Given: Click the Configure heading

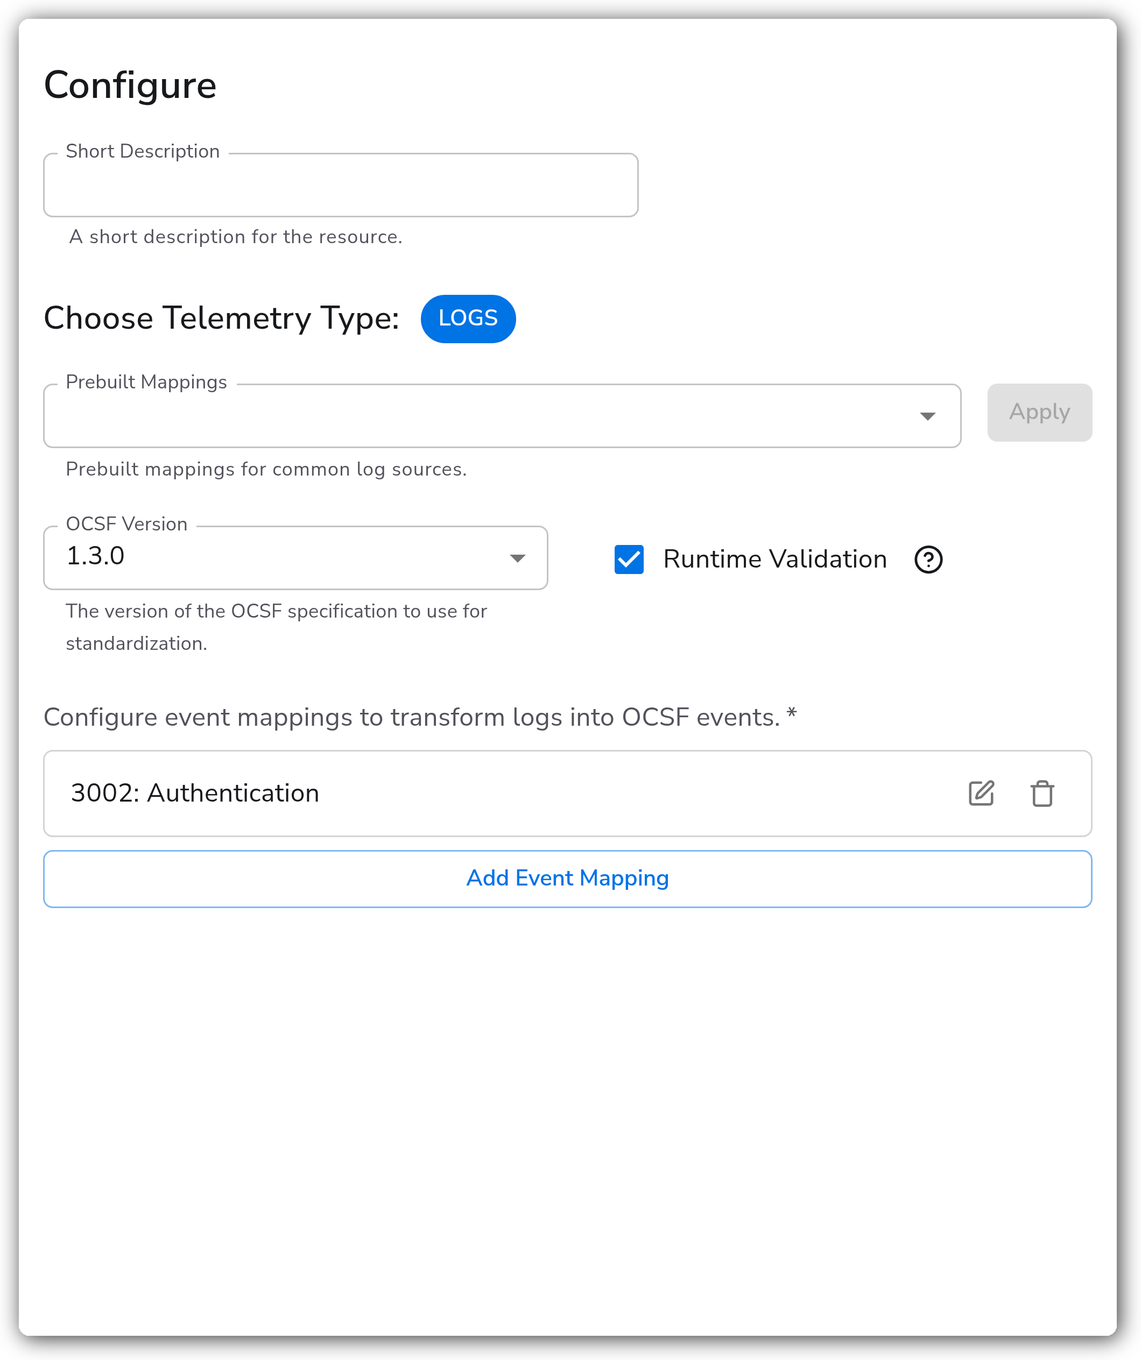Looking at the screenshot, I should (x=130, y=85).
